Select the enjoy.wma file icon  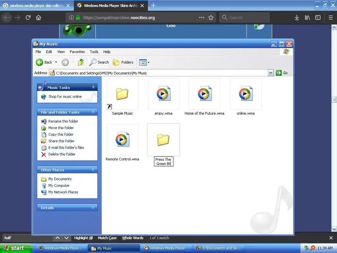pyautogui.click(x=164, y=94)
